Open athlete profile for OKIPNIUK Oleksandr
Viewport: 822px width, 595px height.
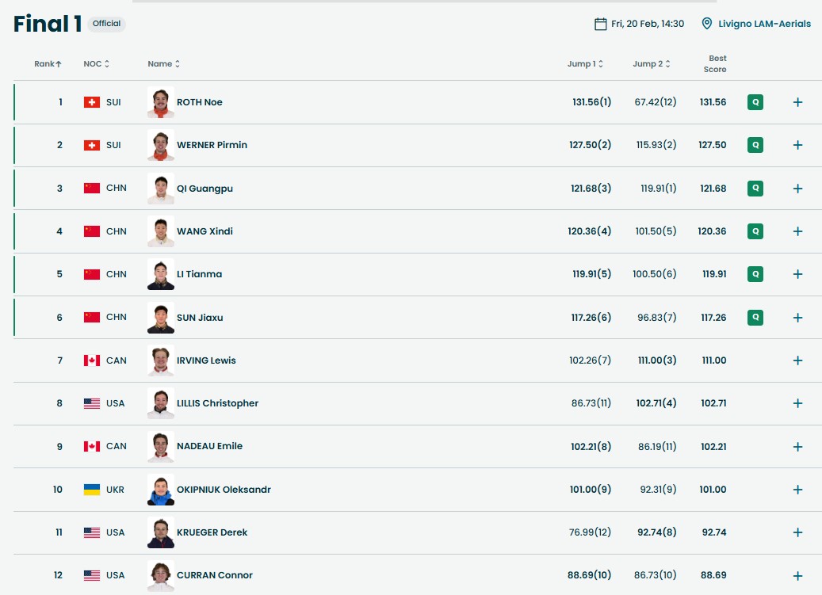[x=224, y=490]
